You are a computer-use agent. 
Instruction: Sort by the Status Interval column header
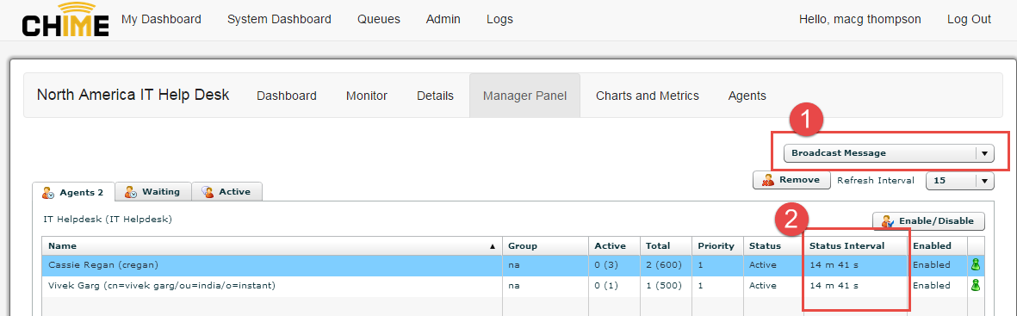(x=855, y=246)
